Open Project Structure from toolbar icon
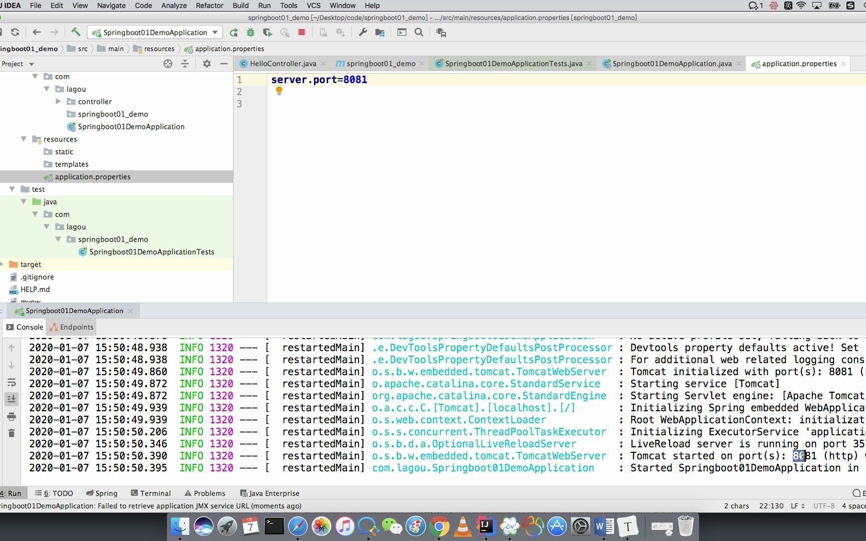The width and height of the screenshot is (866, 541). tap(380, 33)
